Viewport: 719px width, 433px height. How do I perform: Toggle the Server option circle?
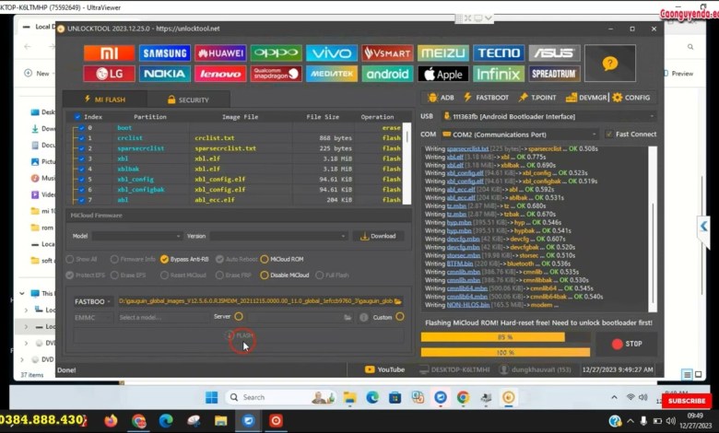pyautogui.click(x=239, y=317)
